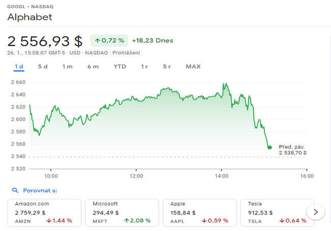
Task: Click the green 0,72 % change badge
Action: point(108,40)
